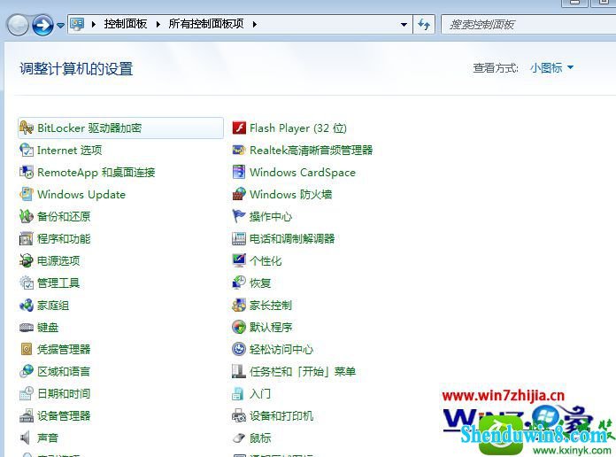Click the Windows CardSpace icon

239,172
